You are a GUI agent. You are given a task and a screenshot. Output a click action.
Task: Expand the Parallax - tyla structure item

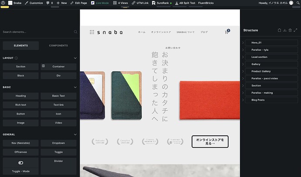[243, 50]
